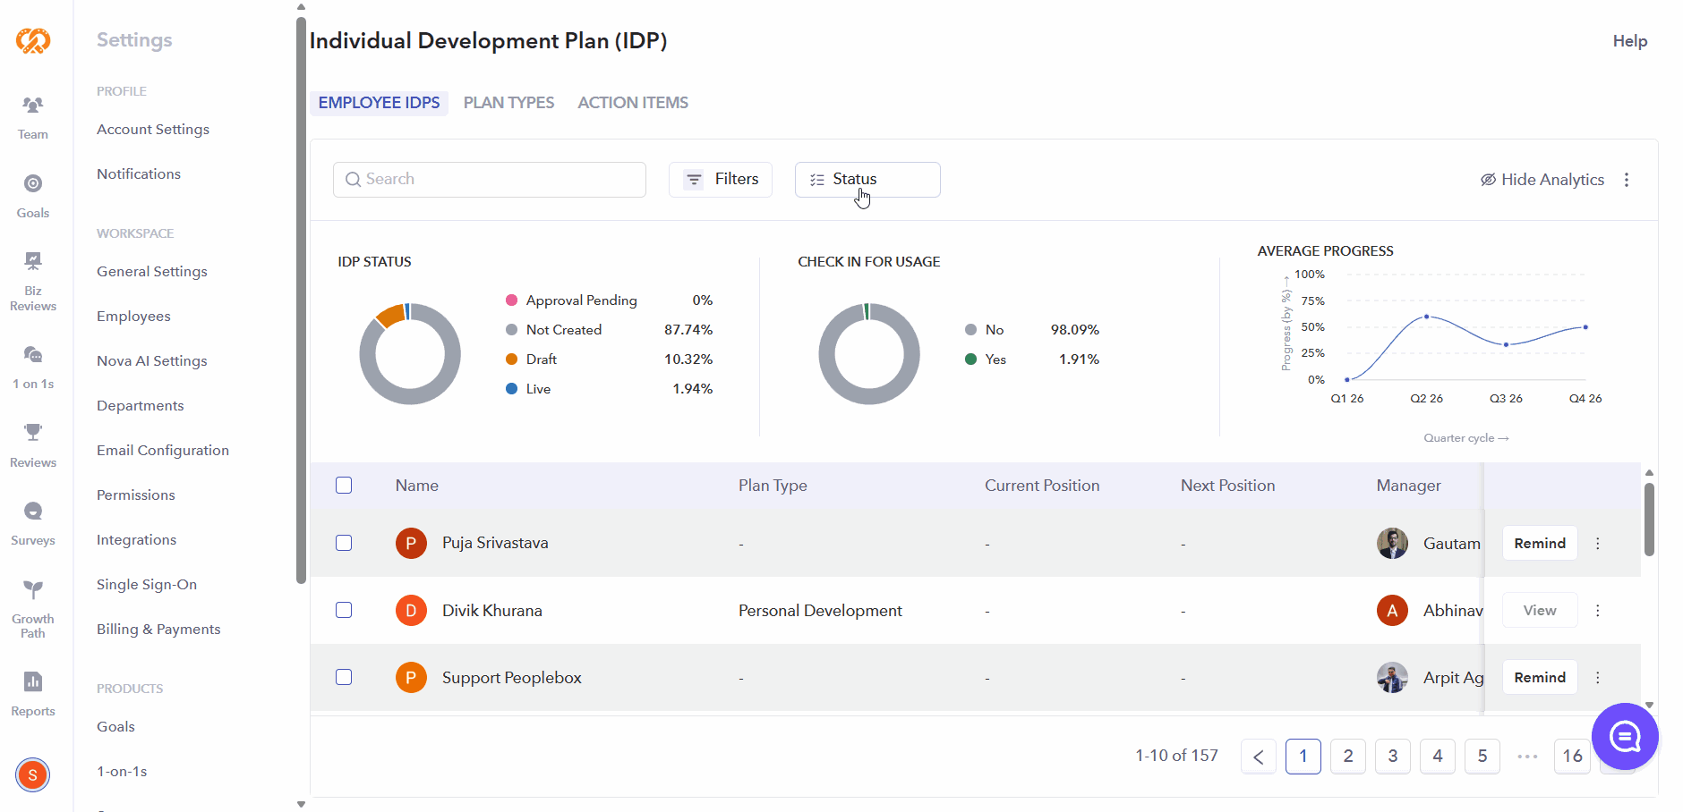
Task: Open the Team section in sidebar
Action: click(33, 118)
